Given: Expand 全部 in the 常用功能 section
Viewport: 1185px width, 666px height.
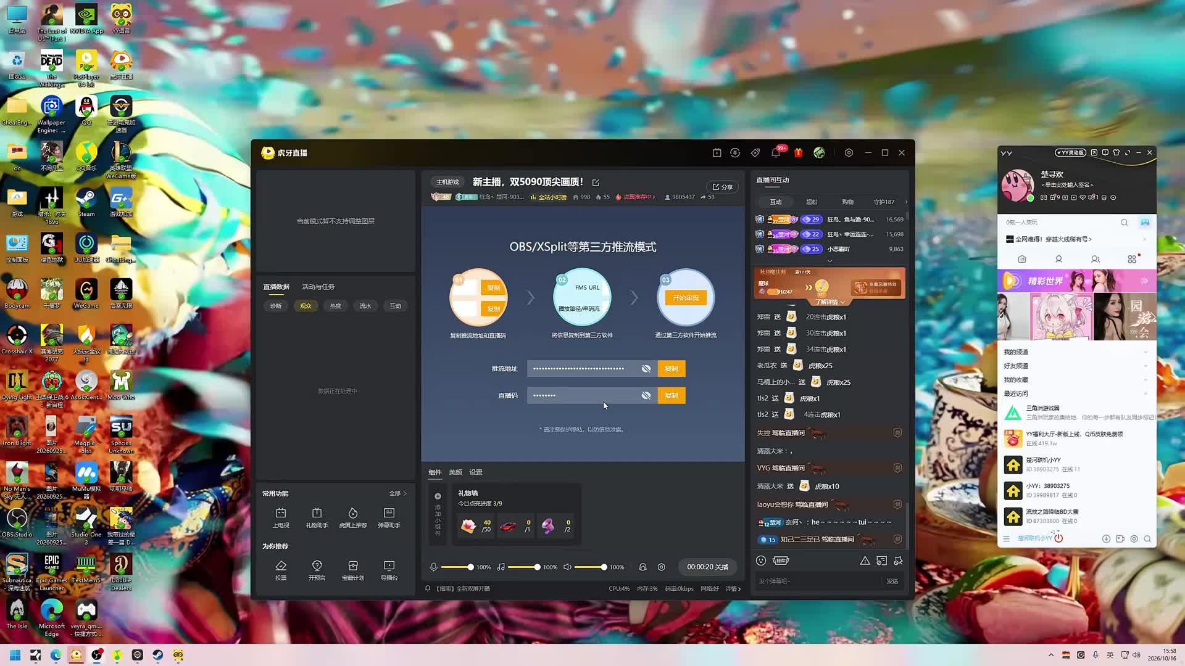Looking at the screenshot, I should tap(398, 493).
